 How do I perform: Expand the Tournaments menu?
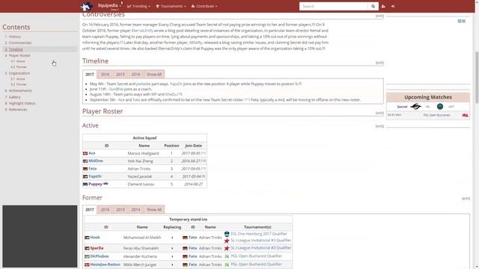coord(171,6)
